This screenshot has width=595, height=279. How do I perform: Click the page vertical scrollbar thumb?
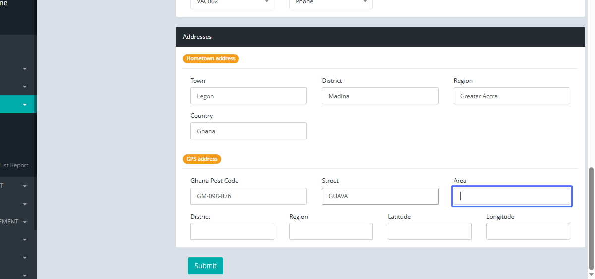[x=591, y=218]
